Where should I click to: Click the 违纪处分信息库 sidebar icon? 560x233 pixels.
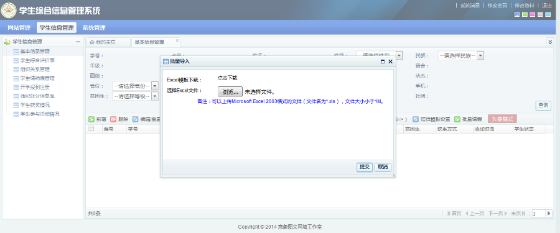[x=16, y=96]
